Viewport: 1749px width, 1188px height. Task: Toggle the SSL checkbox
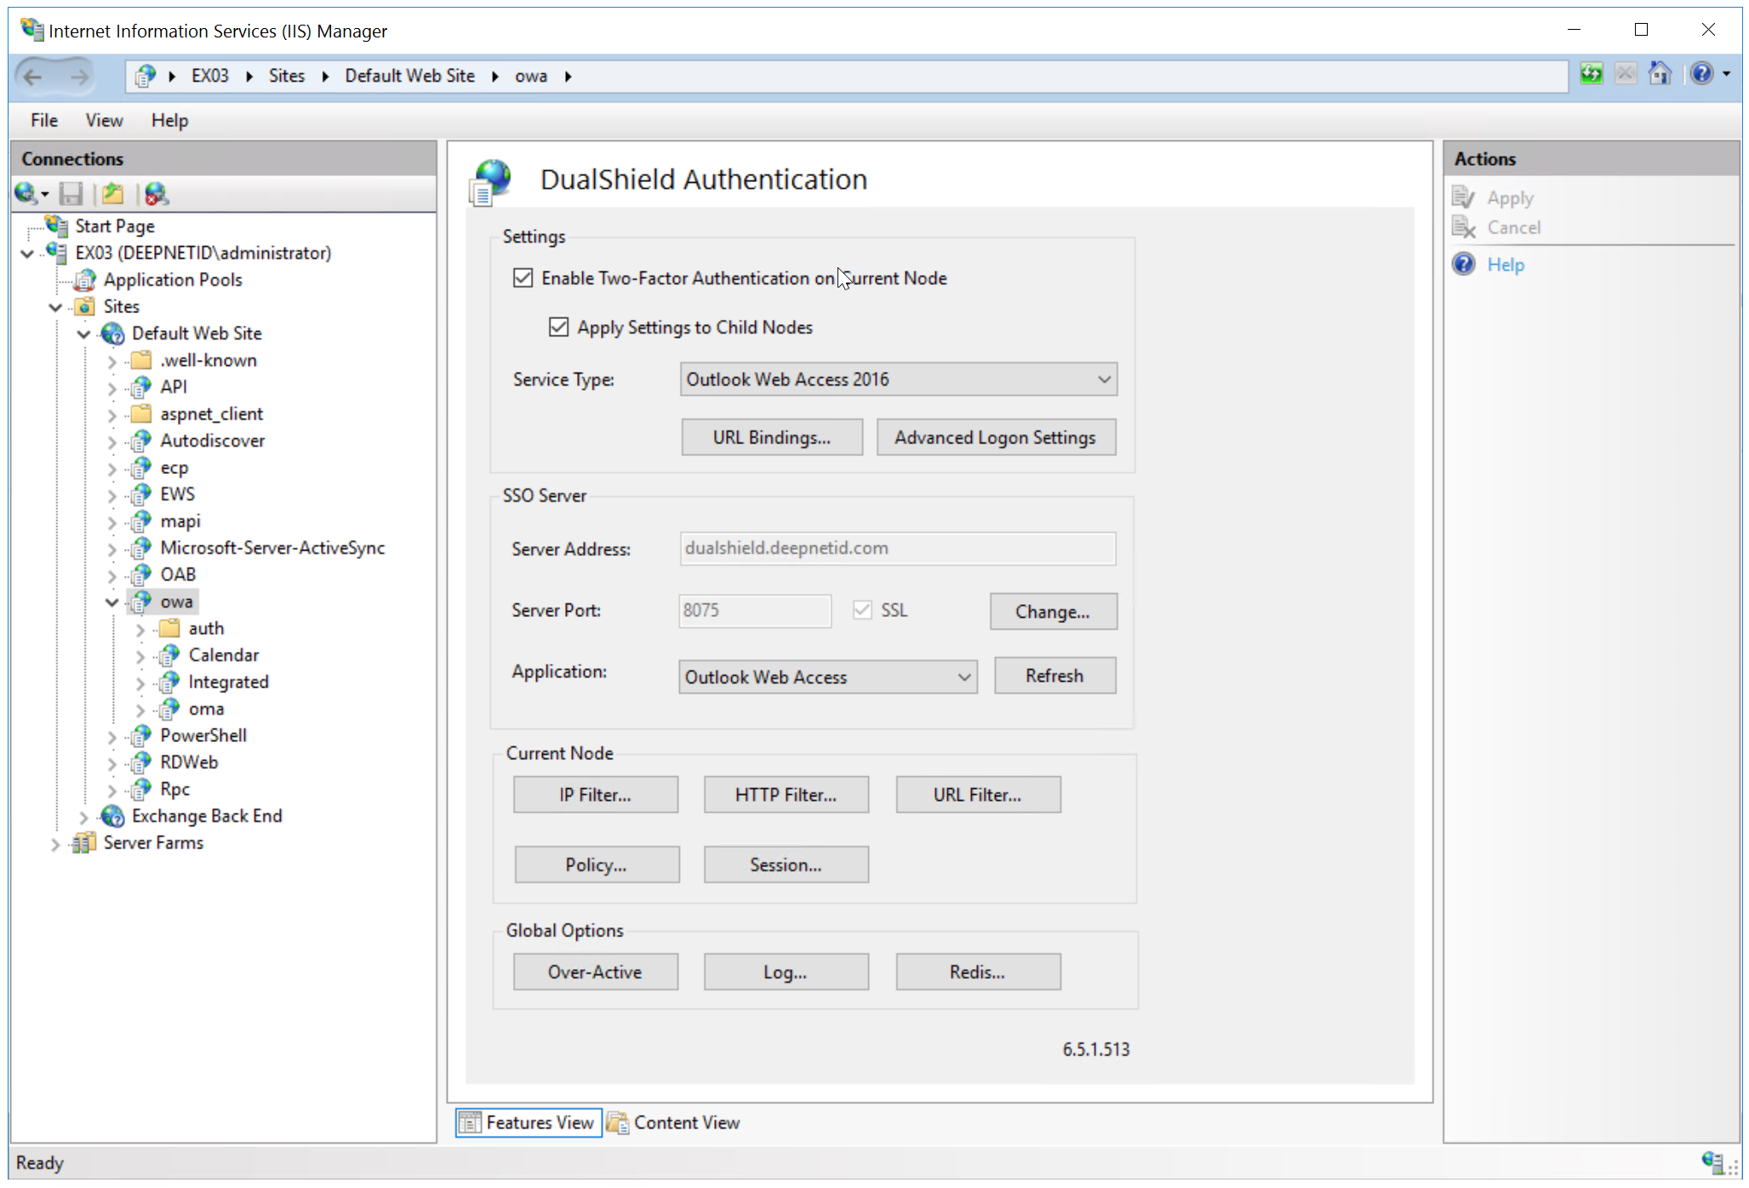862,610
